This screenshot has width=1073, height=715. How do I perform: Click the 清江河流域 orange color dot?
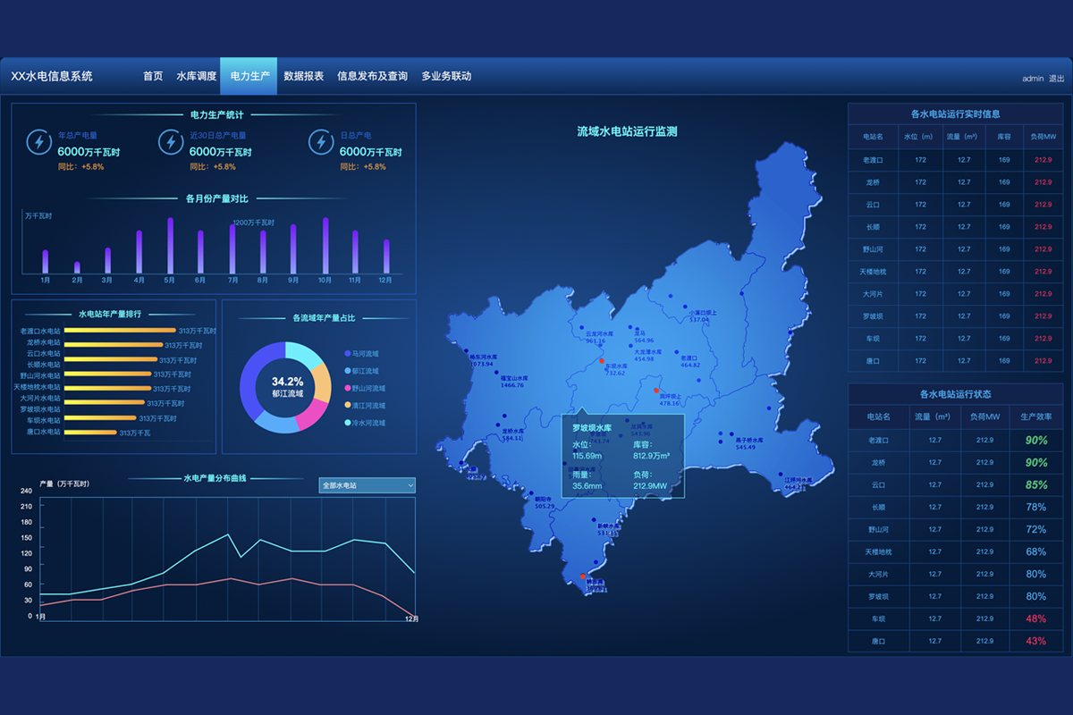pyautogui.click(x=347, y=406)
